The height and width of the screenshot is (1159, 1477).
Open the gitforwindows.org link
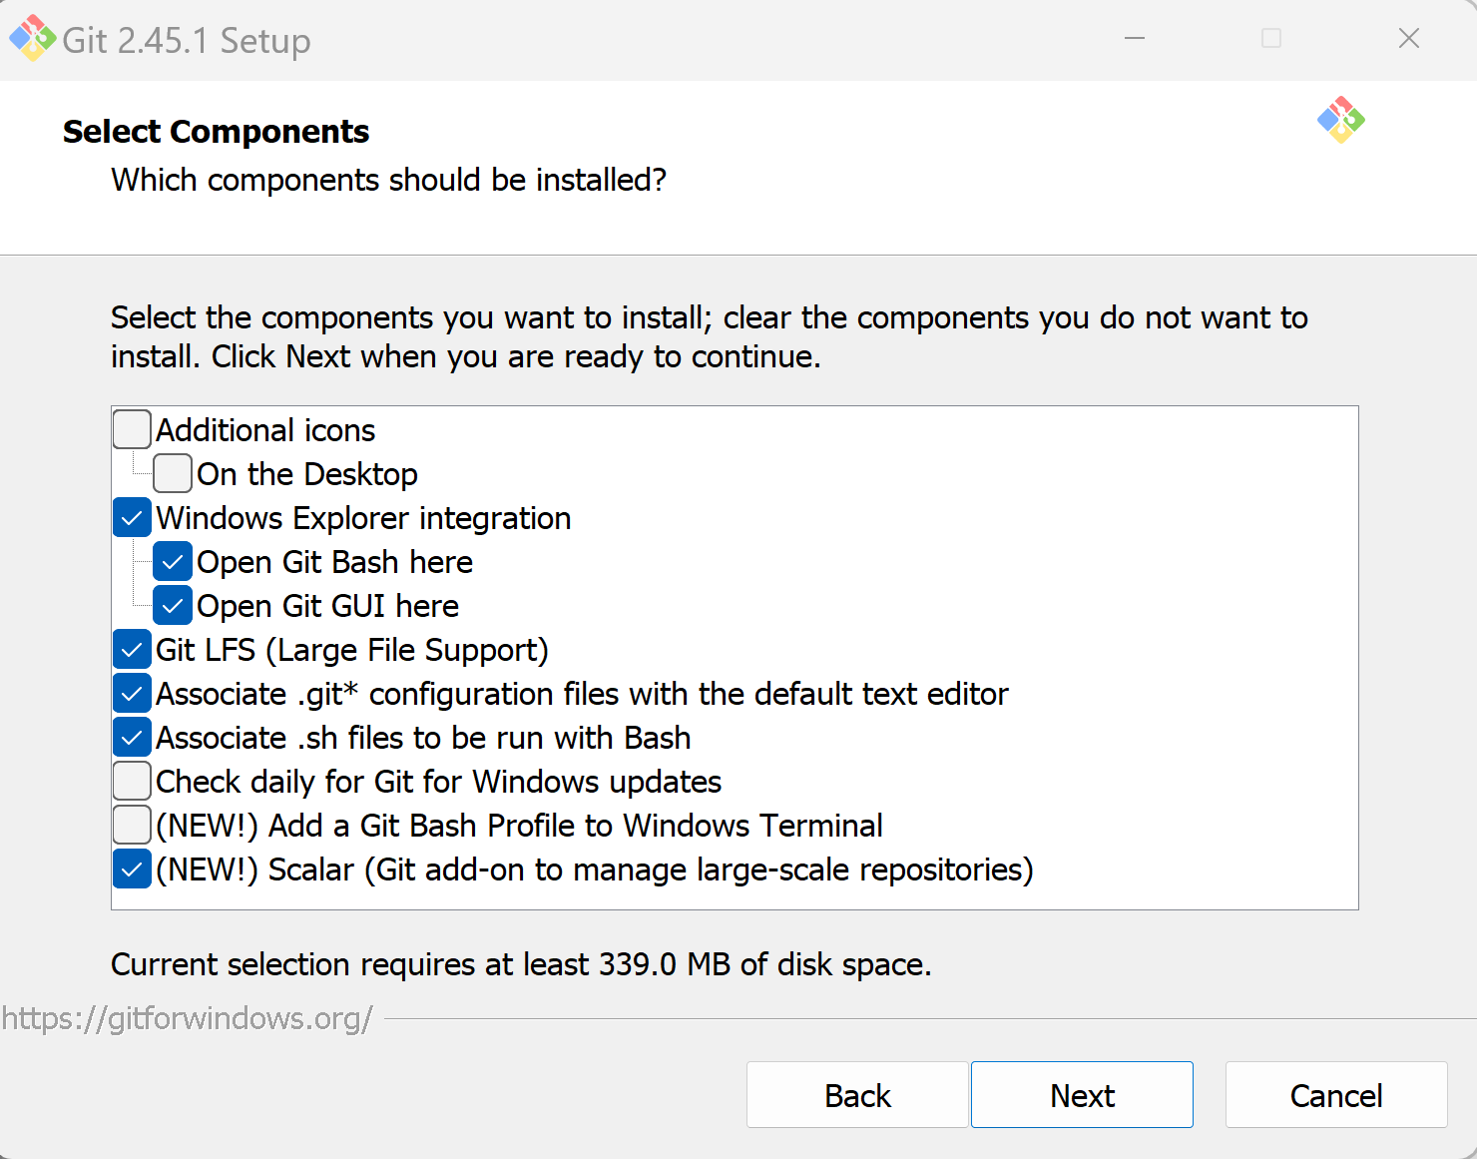pyautogui.click(x=188, y=1018)
